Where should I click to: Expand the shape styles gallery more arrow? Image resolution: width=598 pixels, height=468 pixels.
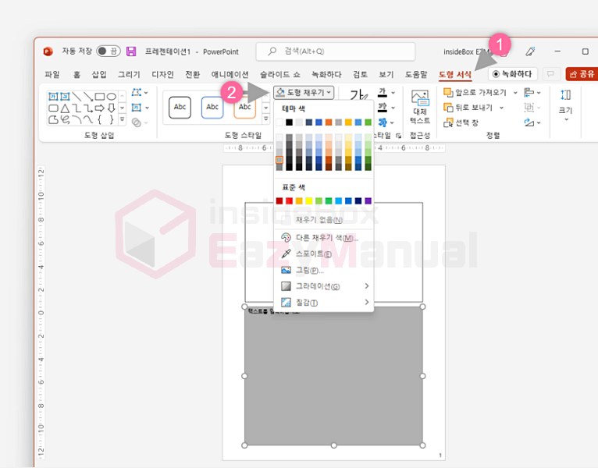pyautogui.click(x=265, y=119)
